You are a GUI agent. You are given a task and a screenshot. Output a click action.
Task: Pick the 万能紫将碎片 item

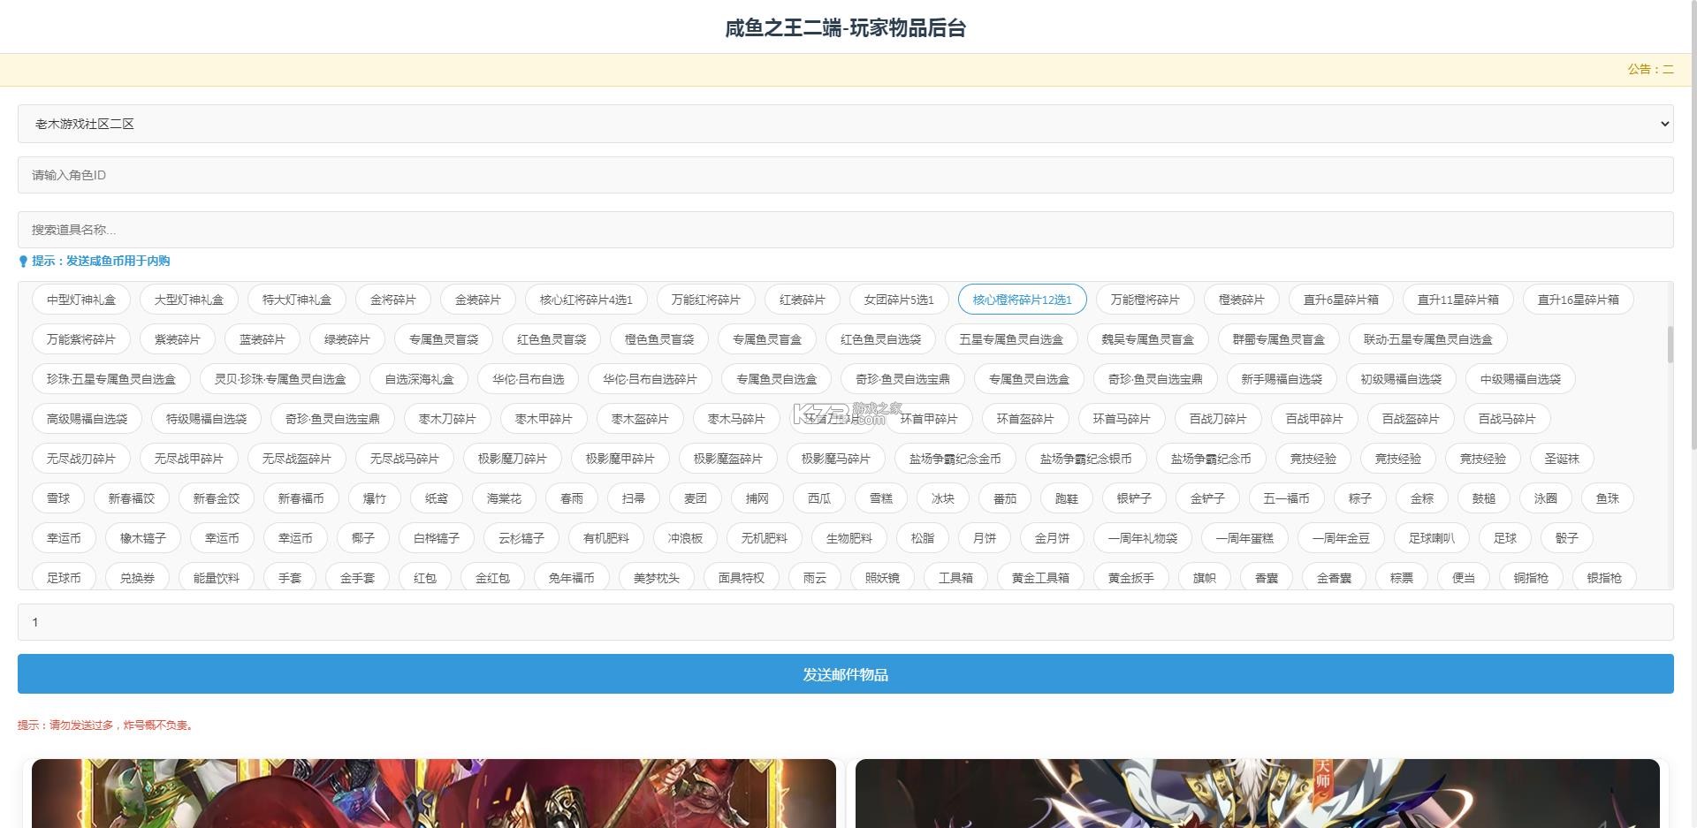coord(81,339)
